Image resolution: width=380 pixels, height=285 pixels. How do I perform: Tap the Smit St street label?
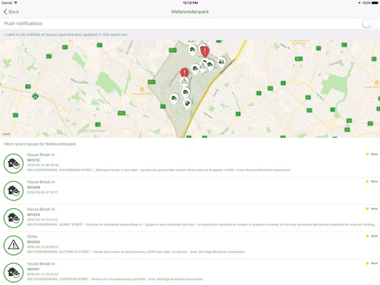(x=215, y=93)
